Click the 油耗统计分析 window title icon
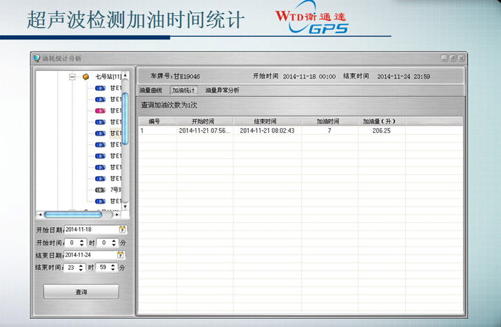The image size is (501, 327). (x=37, y=59)
